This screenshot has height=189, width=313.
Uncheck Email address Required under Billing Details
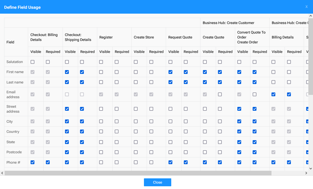pyautogui.click(x=289, y=94)
